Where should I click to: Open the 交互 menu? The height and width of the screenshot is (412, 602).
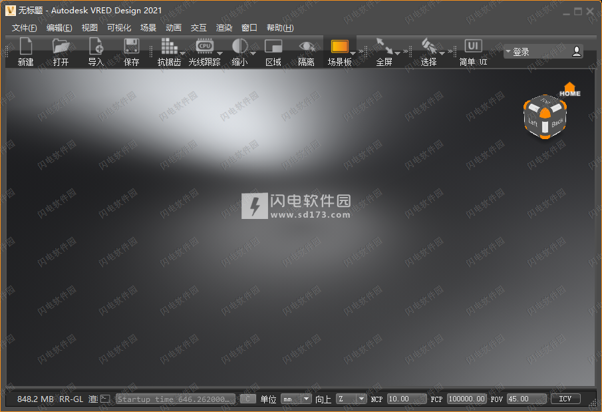point(198,28)
